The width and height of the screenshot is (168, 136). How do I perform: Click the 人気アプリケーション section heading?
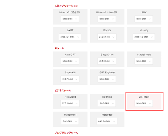coord(66,6)
